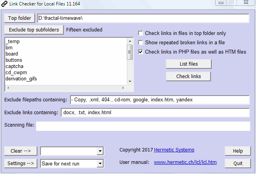Screen dimensions: 256x174
Task: Click the Settings --> button
Action: [21, 164]
